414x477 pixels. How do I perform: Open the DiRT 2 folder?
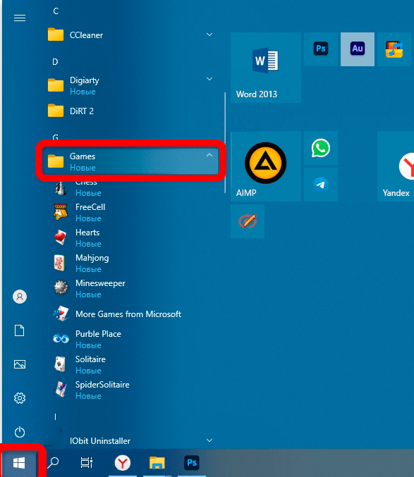(x=131, y=111)
